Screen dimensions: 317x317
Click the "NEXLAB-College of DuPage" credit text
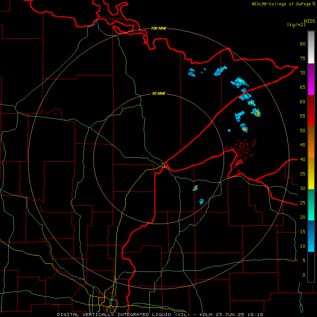click(x=281, y=4)
